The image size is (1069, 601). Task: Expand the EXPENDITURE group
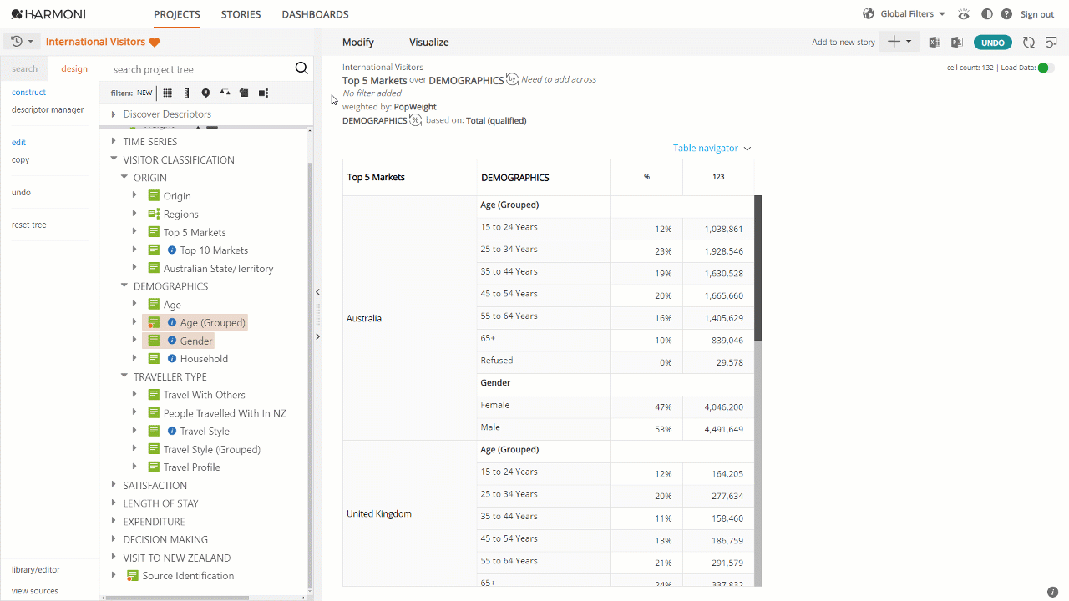click(114, 522)
